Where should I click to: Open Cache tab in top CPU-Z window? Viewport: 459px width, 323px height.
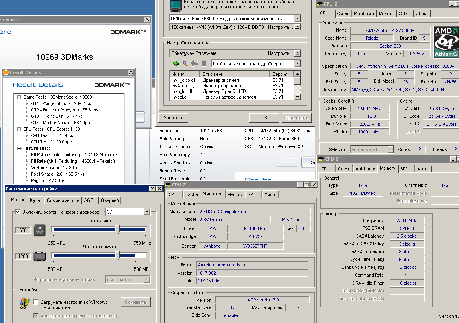click(343, 14)
